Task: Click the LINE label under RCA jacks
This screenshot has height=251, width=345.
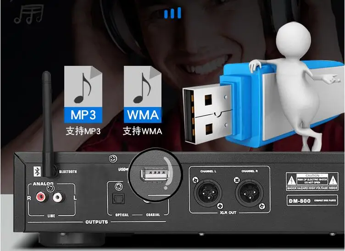Action: click(51, 216)
